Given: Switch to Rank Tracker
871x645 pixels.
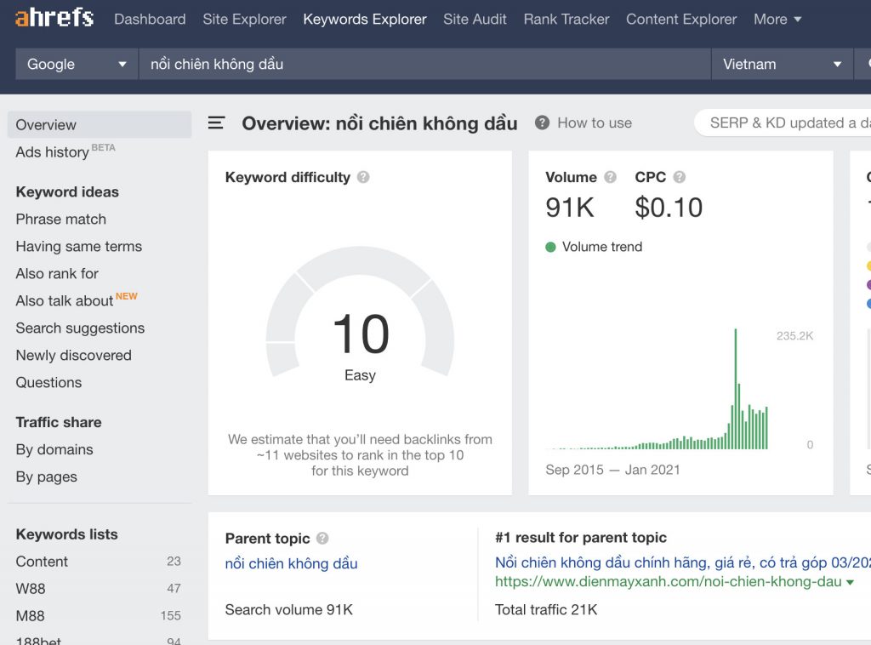Looking at the screenshot, I should coord(566,19).
